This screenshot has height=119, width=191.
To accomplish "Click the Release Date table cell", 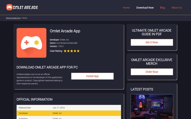I will pyautogui.click(x=33, y=108).
